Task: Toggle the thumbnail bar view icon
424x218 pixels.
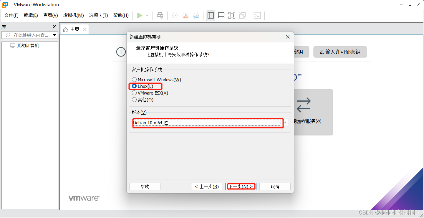Action: click(221, 15)
